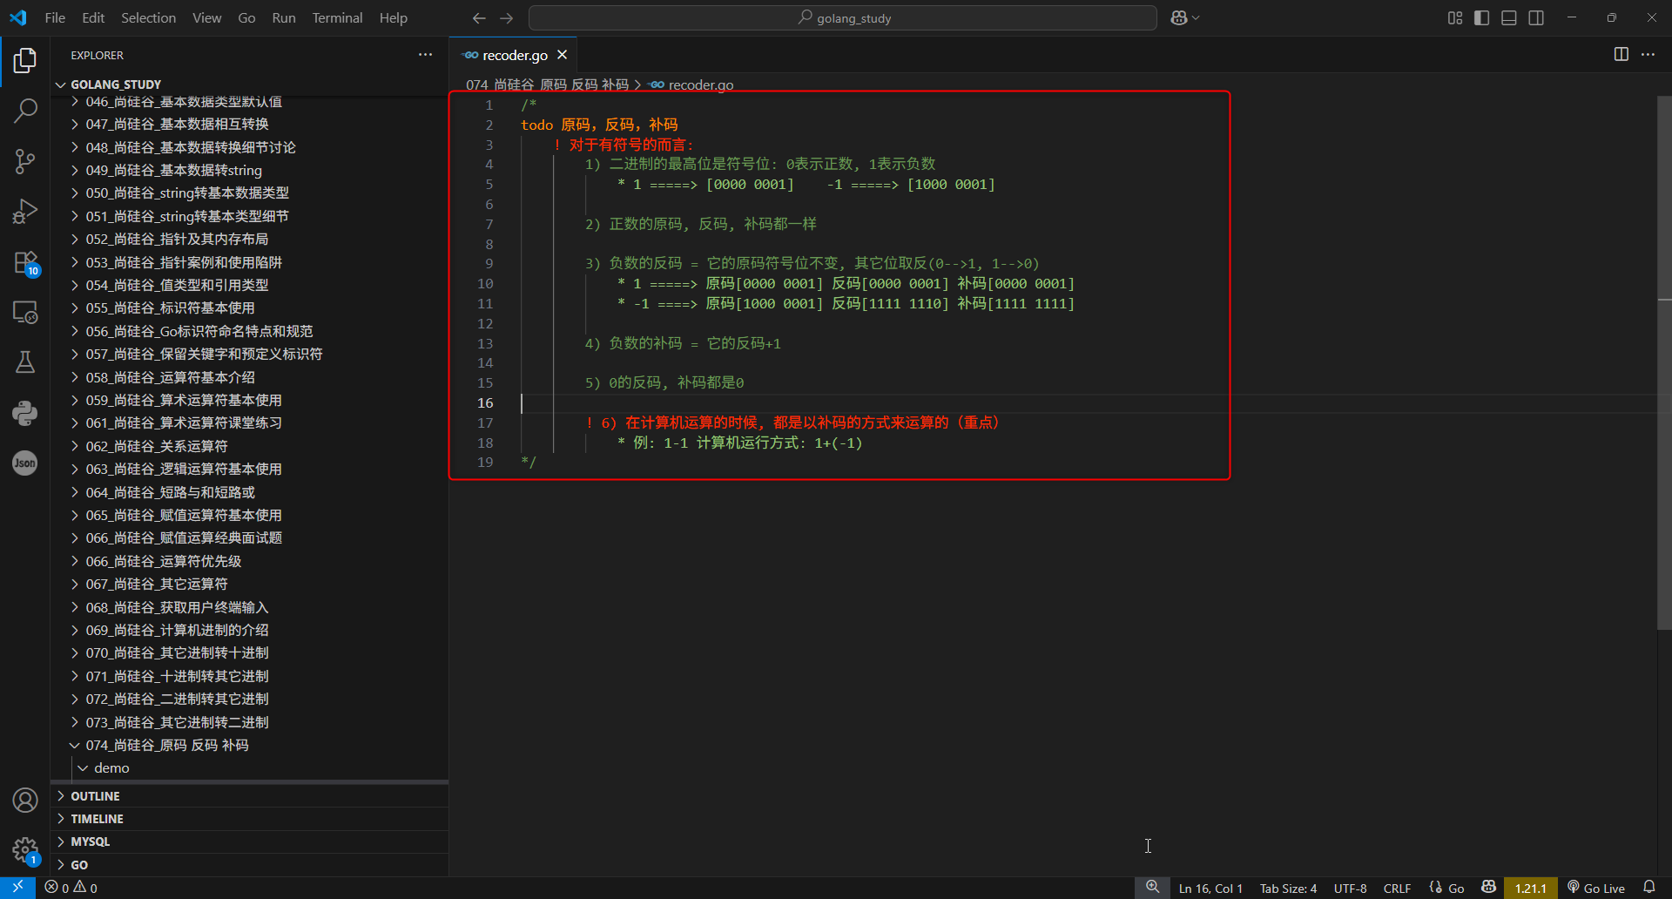The width and height of the screenshot is (1672, 899).
Task: Open notifications bell icon
Action: (1649, 888)
